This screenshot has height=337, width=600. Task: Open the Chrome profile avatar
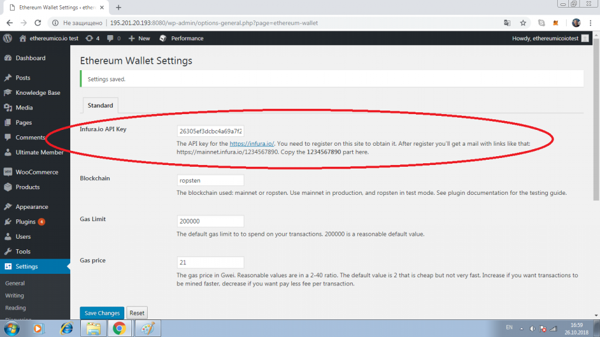577,23
